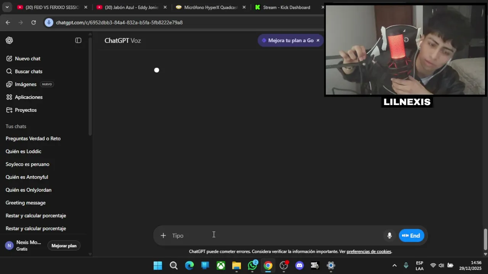
Task: Open the Settings gear taskbar app
Action: pyautogui.click(x=331, y=266)
